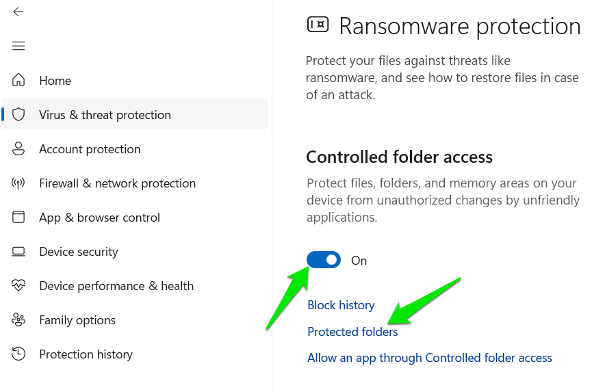Navigate to Account protection

click(90, 149)
